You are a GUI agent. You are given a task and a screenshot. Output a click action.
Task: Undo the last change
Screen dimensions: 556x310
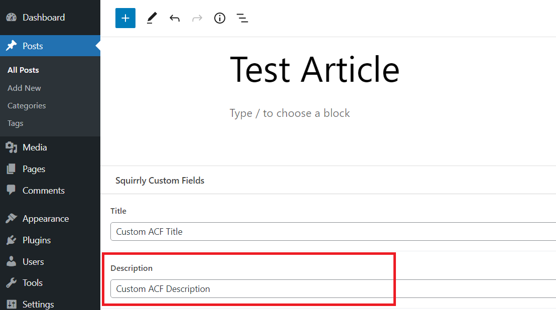point(174,18)
